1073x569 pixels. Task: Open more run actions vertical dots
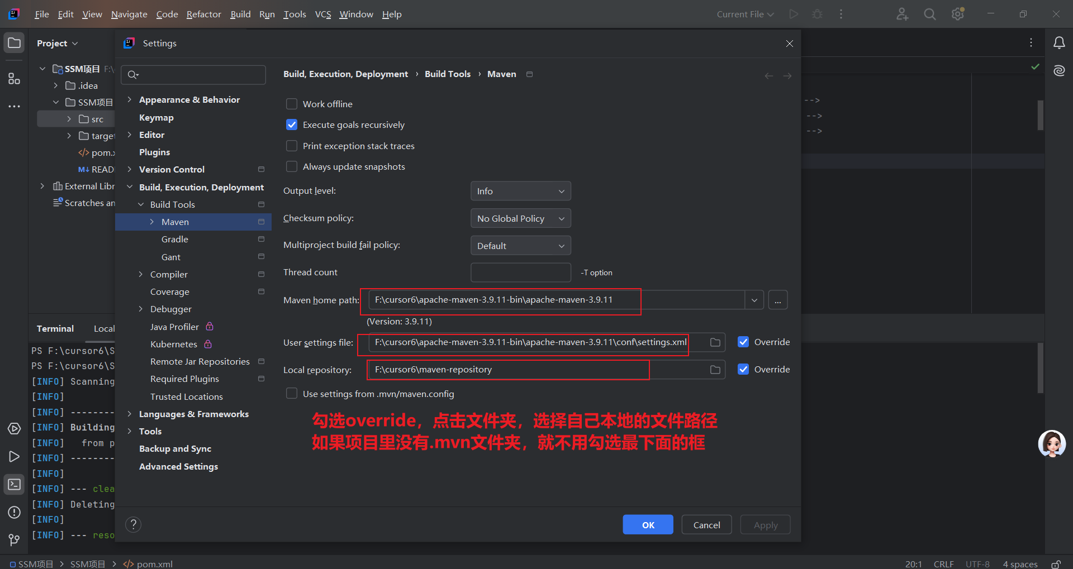tap(841, 14)
